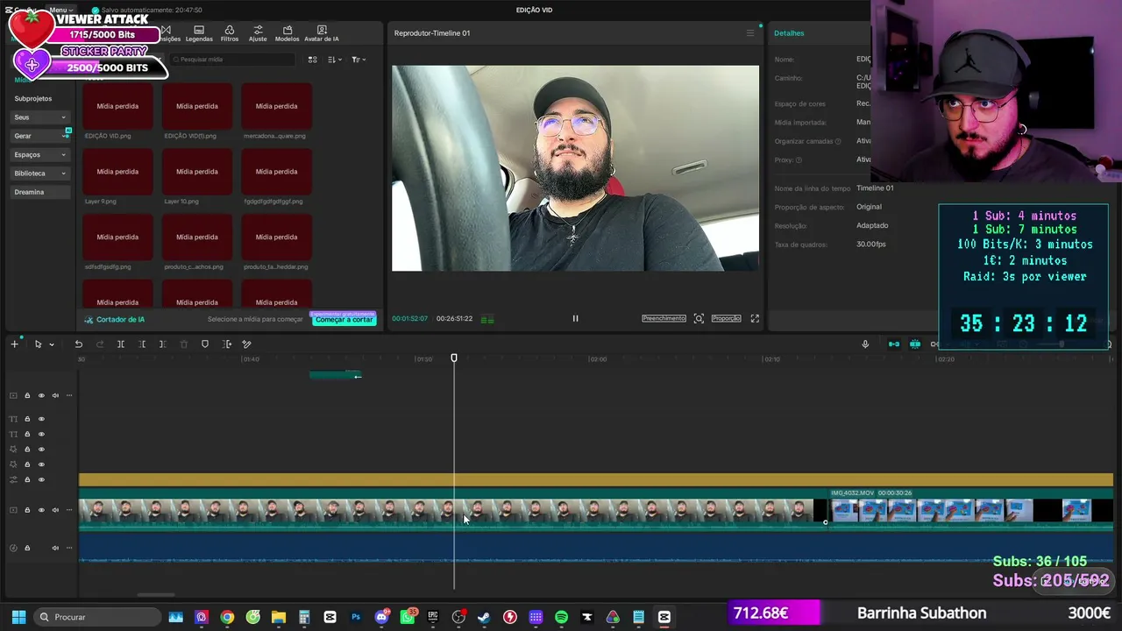Undo the last timeline edit
This screenshot has height=631, width=1122.
point(79,344)
